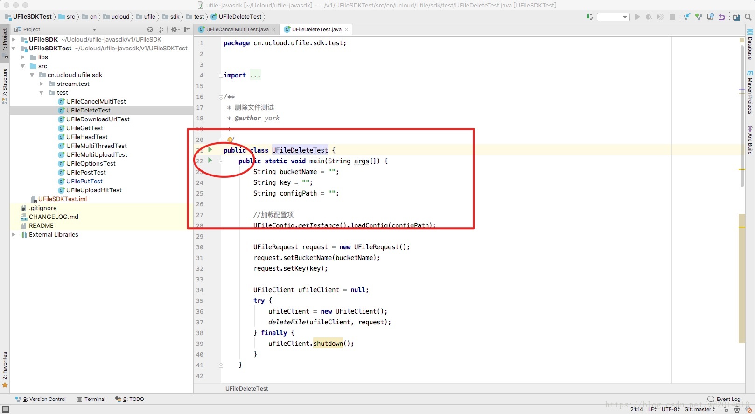The image size is (755, 414).
Task: Switch to UFileCancelMultiTest.java tab
Action: (x=237, y=29)
